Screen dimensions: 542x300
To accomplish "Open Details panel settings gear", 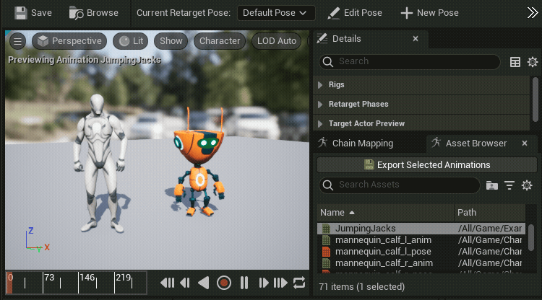I will click(533, 62).
